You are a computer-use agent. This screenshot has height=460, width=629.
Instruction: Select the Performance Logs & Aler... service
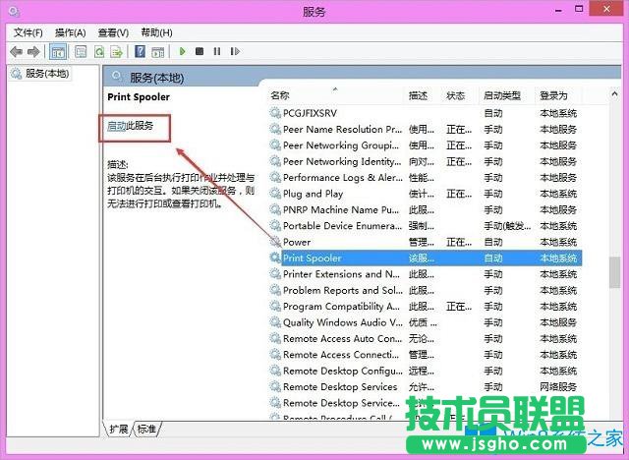tap(426, 178)
